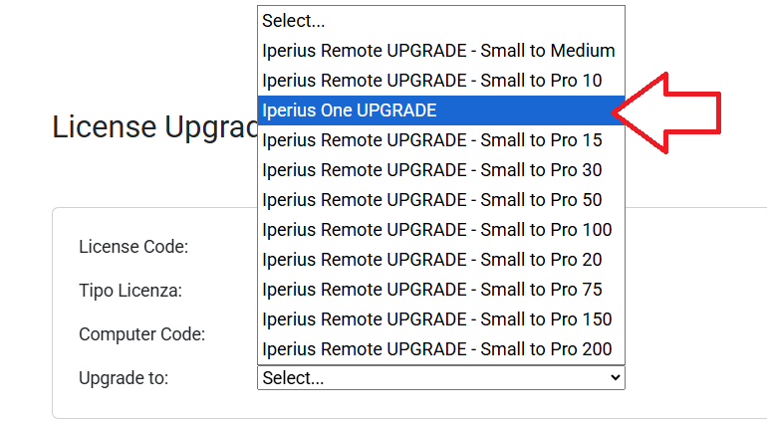Viewport: 769px width, 422px height.
Task: Click the Computer Code label
Action: click(x=141, y=334)
